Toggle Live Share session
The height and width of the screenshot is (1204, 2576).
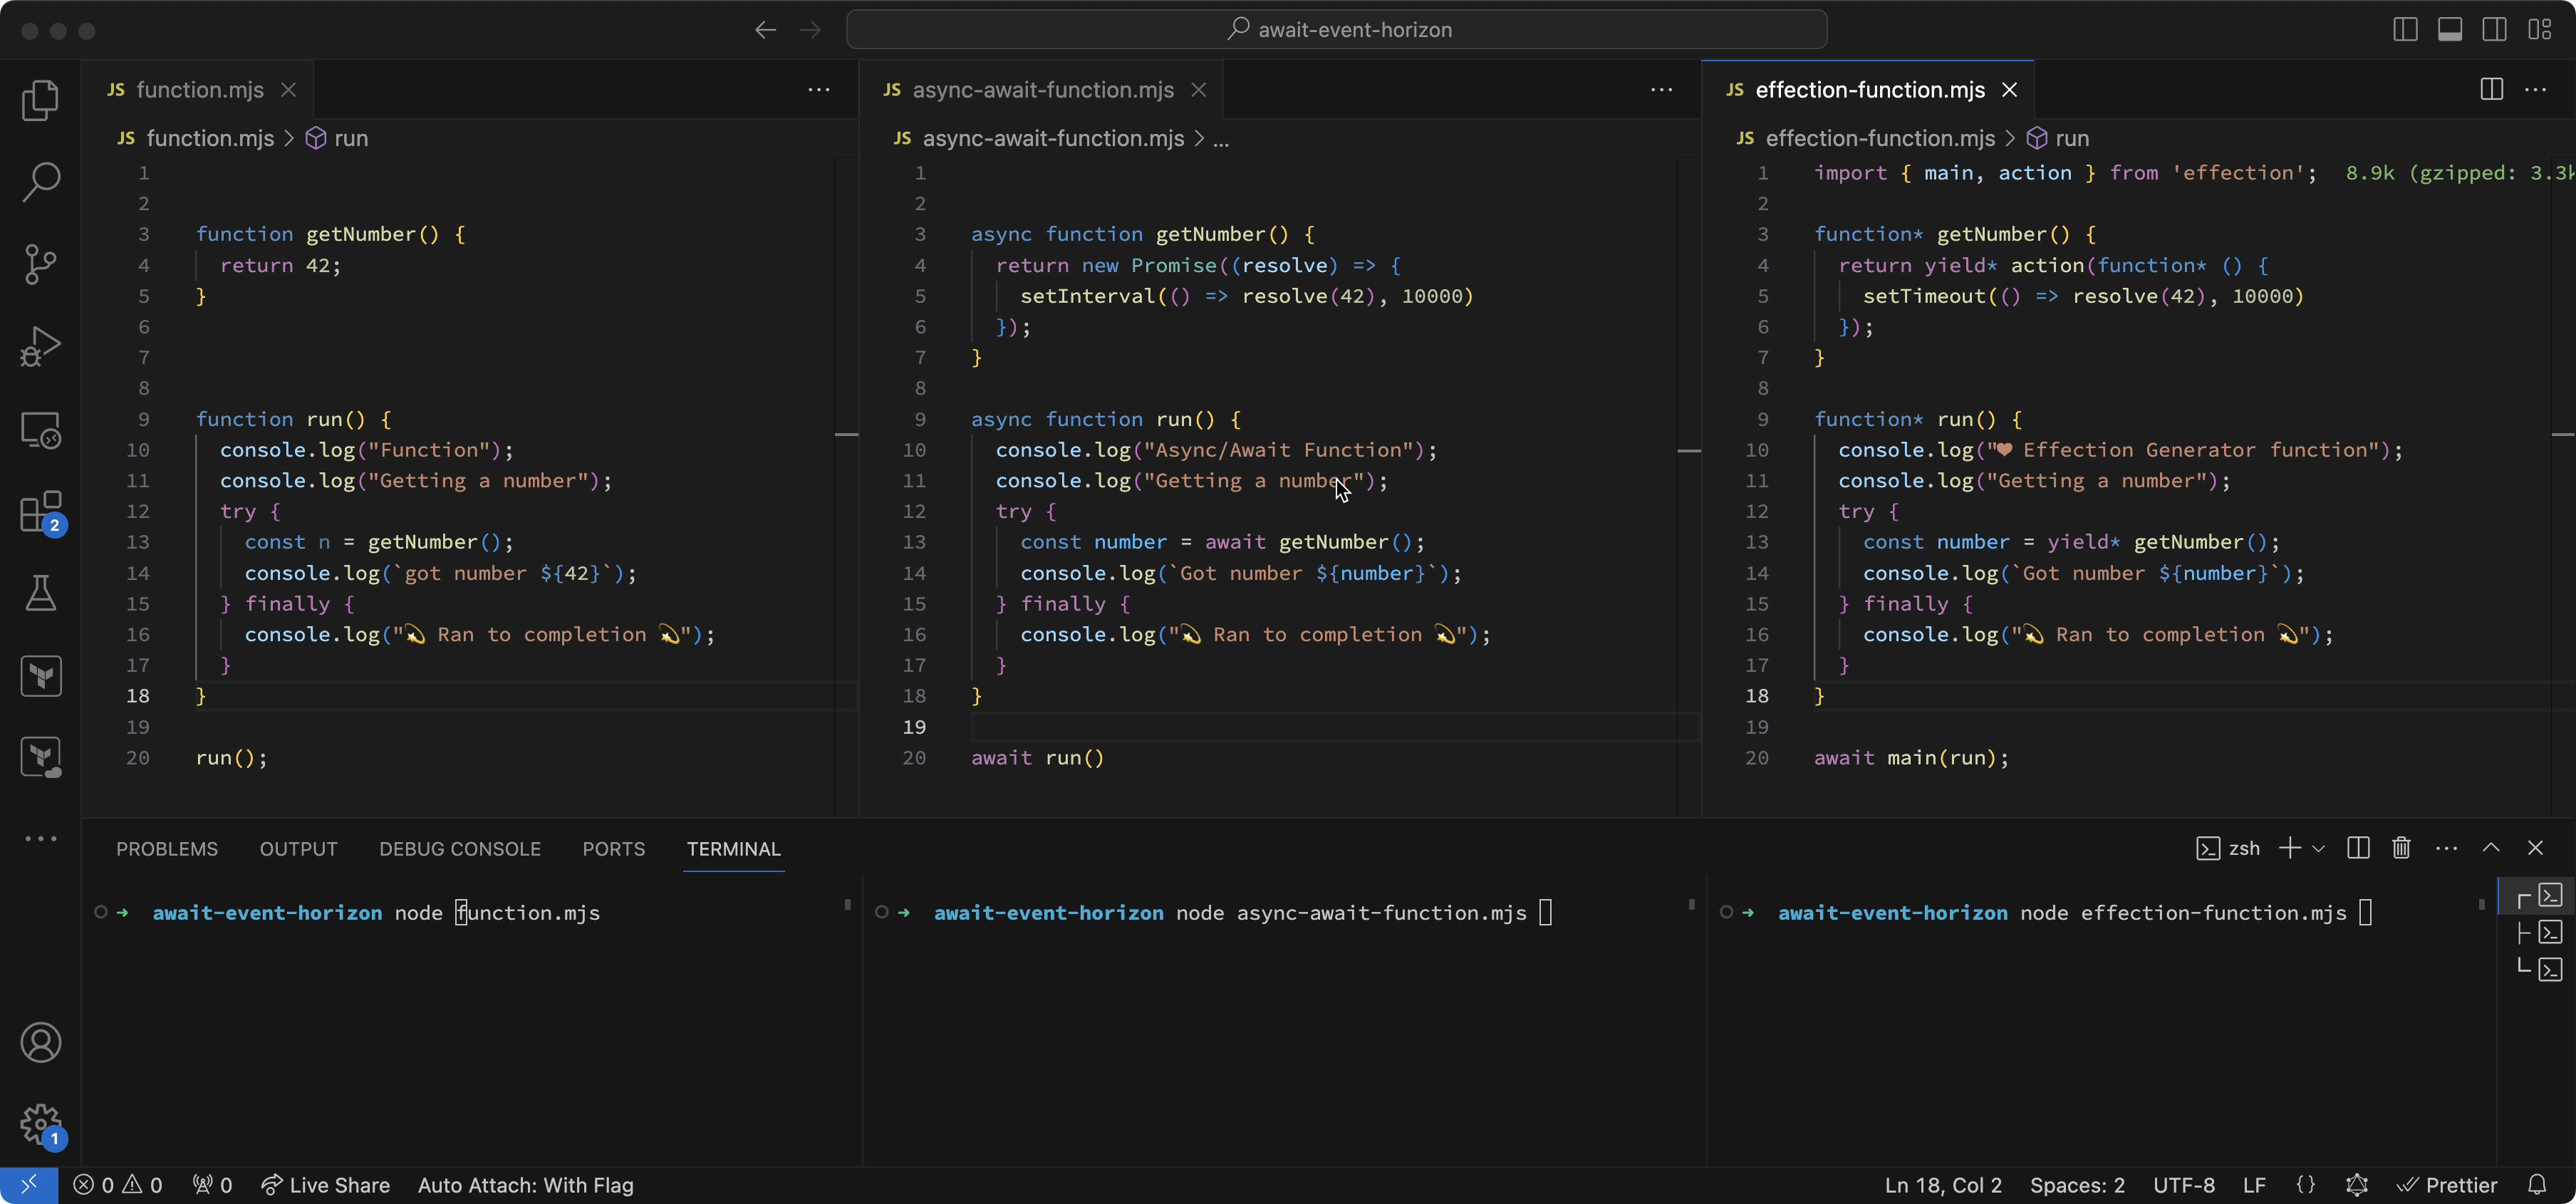click(x=323, y=1184)
